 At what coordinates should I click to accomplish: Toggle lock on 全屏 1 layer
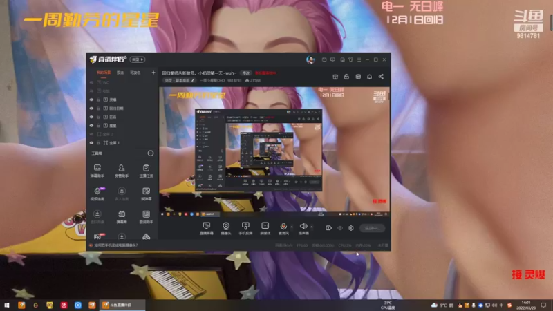[98, 143]
